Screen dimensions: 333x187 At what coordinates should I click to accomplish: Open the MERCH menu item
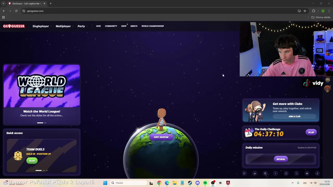click(x=134, y=26)
